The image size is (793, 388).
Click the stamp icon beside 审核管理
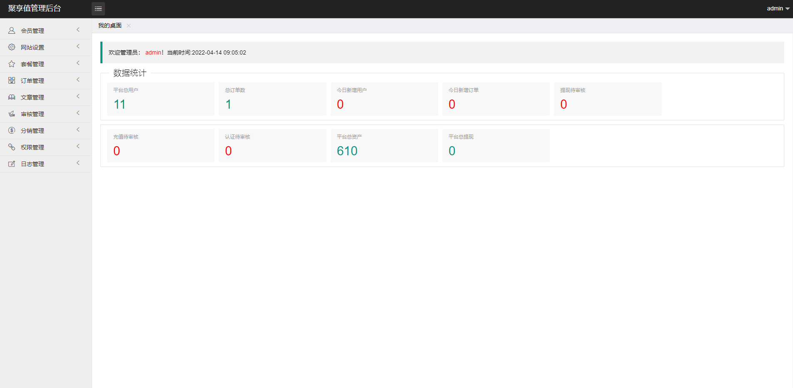tap(12, 114)
